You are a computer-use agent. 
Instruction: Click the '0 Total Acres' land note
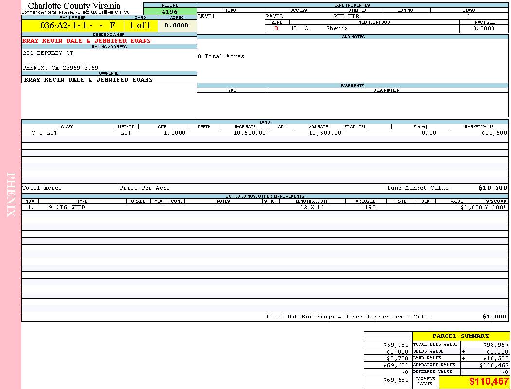point(221,57)
